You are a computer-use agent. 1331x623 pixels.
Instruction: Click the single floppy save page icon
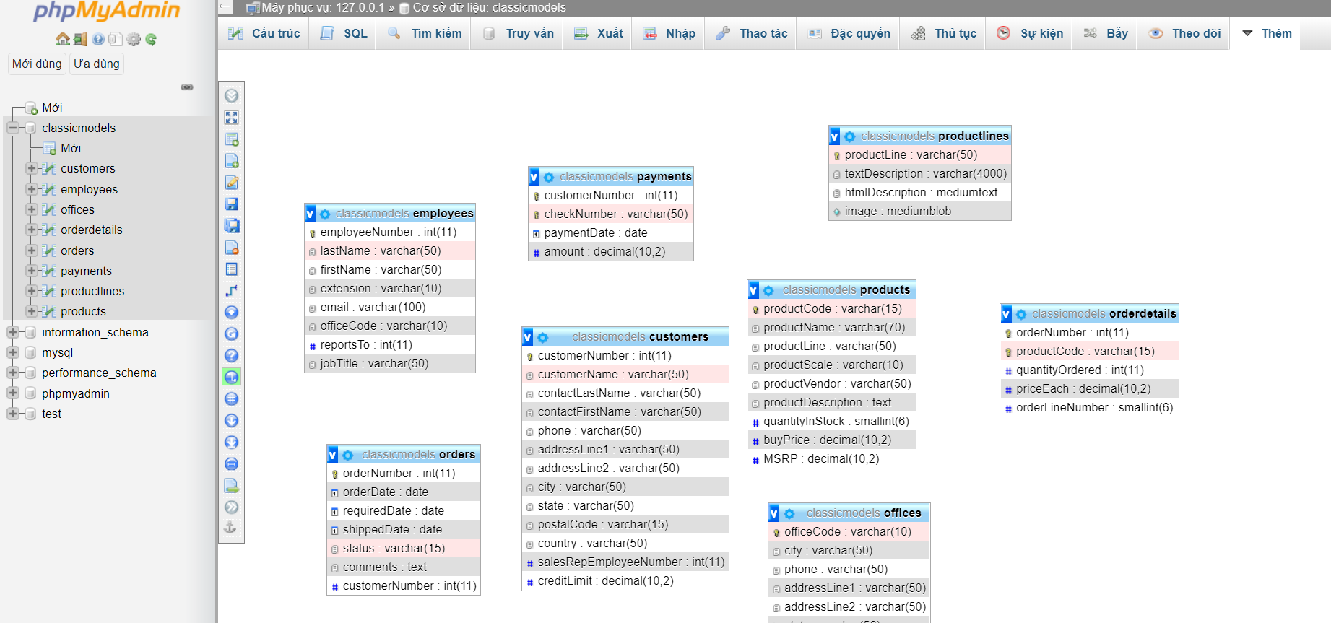(231, 204)
